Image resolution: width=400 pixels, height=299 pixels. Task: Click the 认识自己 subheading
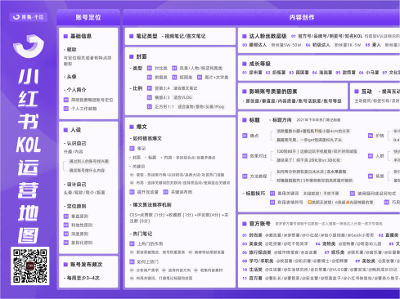pos(75,143)
